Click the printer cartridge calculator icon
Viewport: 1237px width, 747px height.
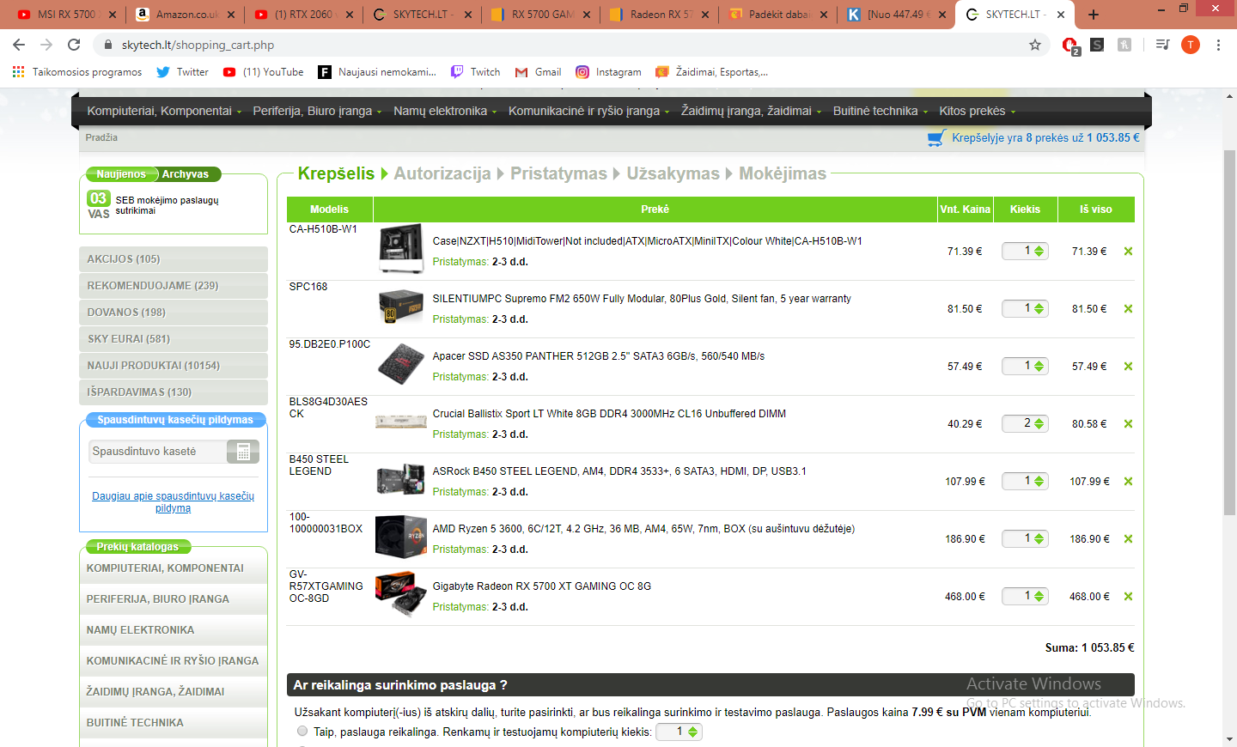(x=243, y=452)
